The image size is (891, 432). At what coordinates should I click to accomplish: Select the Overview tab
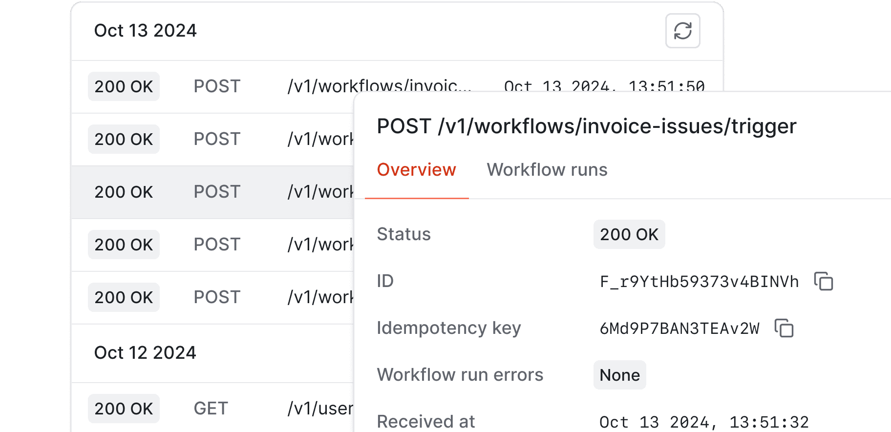pyautogui.click(x=416, y=170)
